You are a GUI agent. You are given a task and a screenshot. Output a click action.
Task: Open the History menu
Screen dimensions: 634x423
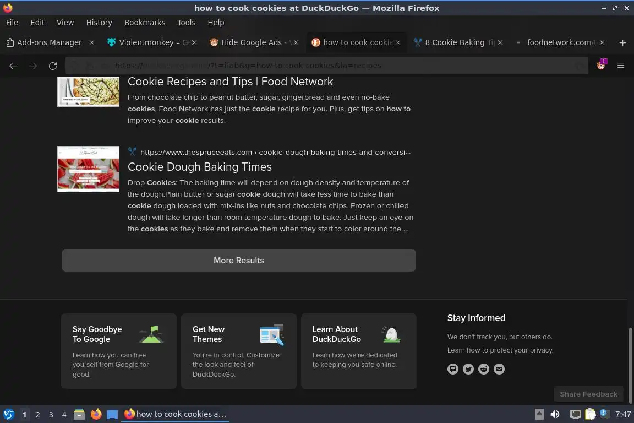click(99, 23)
